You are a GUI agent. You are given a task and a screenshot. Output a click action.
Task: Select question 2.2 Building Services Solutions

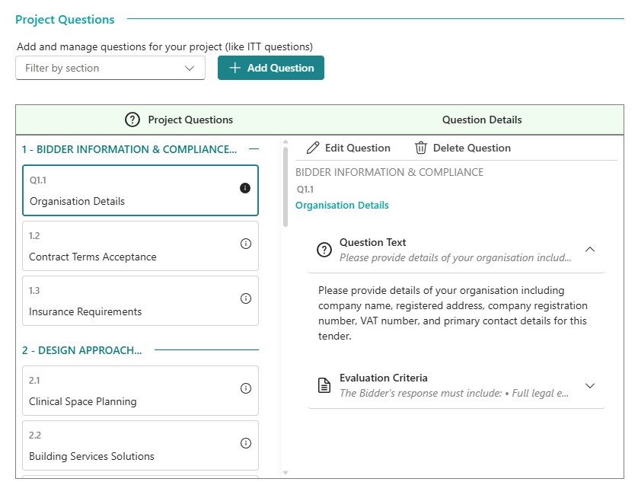[x=140, y=445]
